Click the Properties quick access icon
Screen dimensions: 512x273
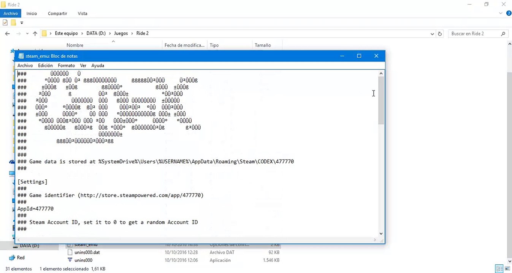[5, 23]
